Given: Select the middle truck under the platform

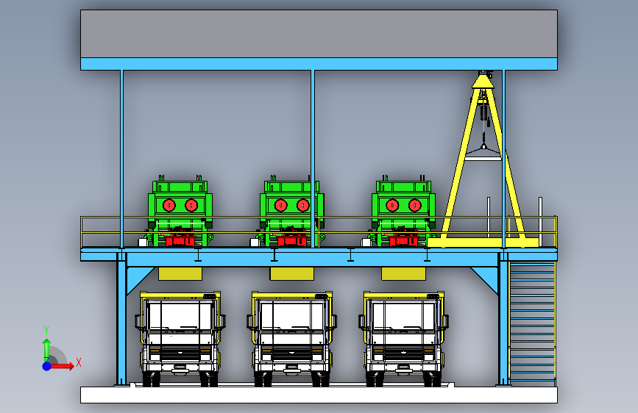Looking at the screenshot, I should [291, 339].
